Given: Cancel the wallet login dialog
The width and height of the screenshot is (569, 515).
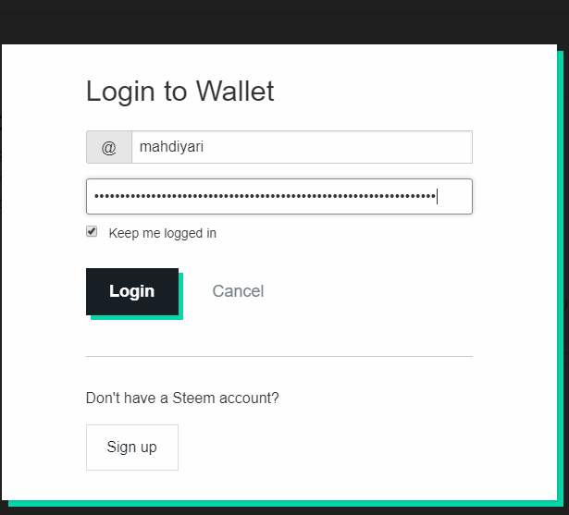Looking at the screenshot, I should coord(238,291).
